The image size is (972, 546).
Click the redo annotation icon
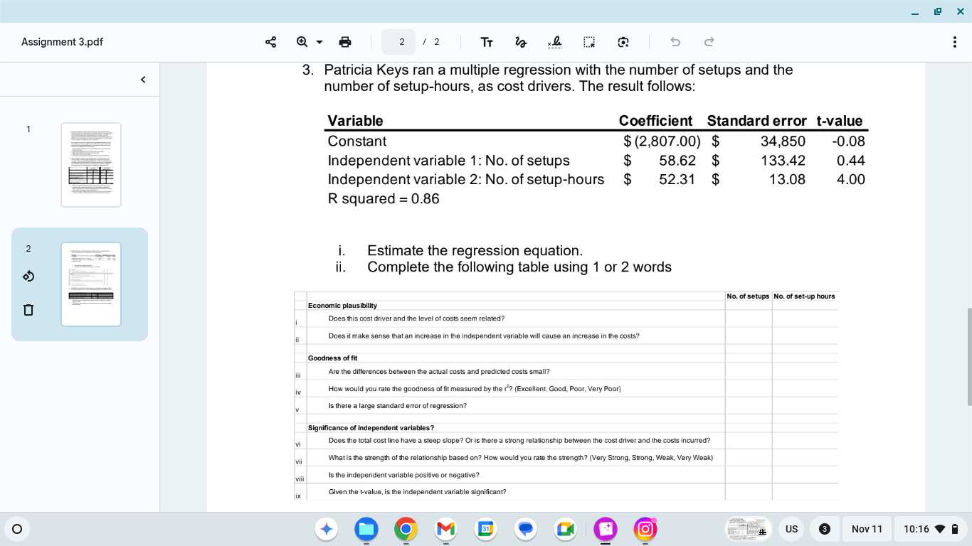click(709, 42)
